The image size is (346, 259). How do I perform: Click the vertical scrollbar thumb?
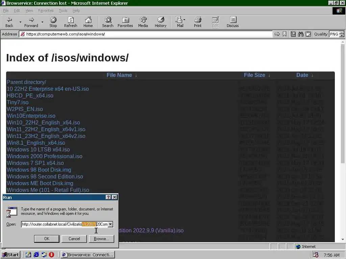point(343,104)
